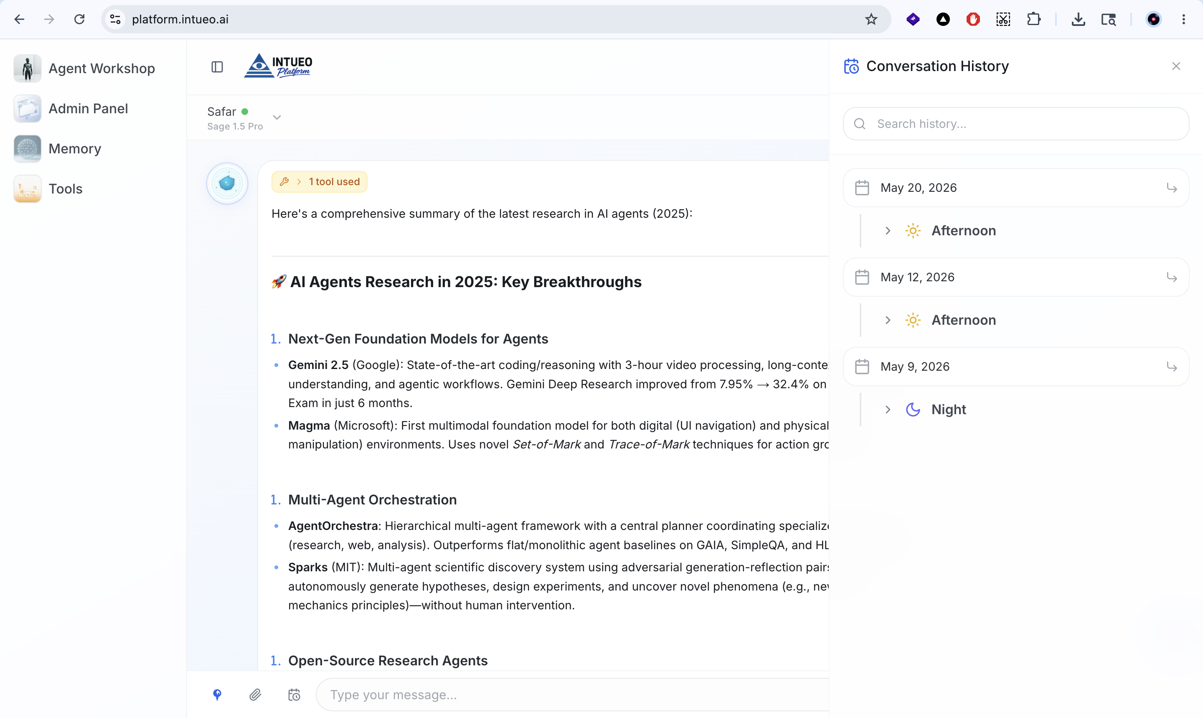Attach a file with the paperclip
The height and width of the screenshot is (718, 1203).
pos(255,695)
